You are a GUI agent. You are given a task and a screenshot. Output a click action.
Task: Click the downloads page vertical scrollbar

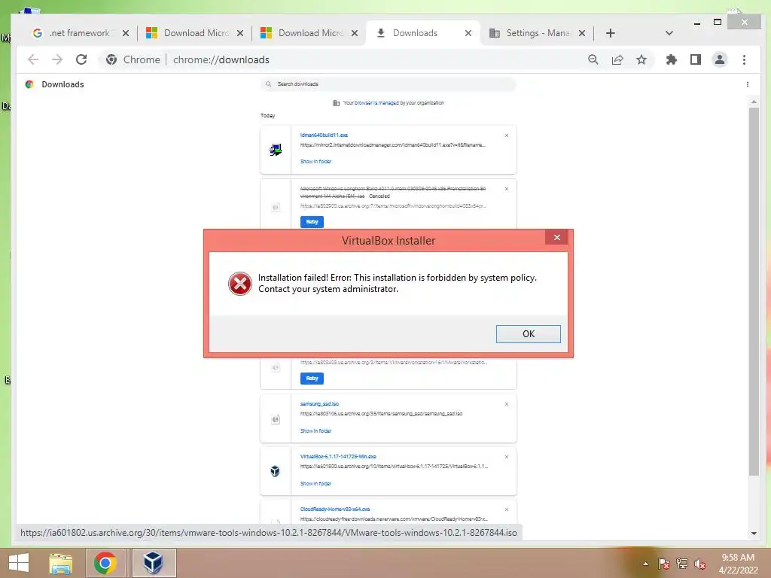tap(754, 291)
